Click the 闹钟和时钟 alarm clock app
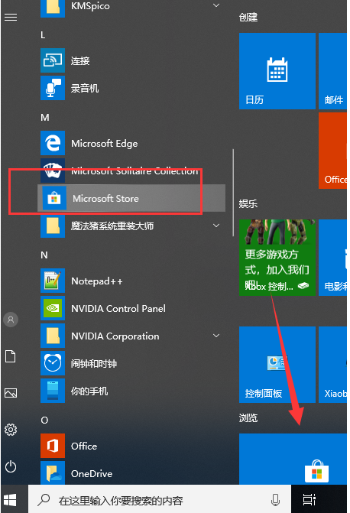This screenshot has height=513, width=350. click(x=131, y=363)
